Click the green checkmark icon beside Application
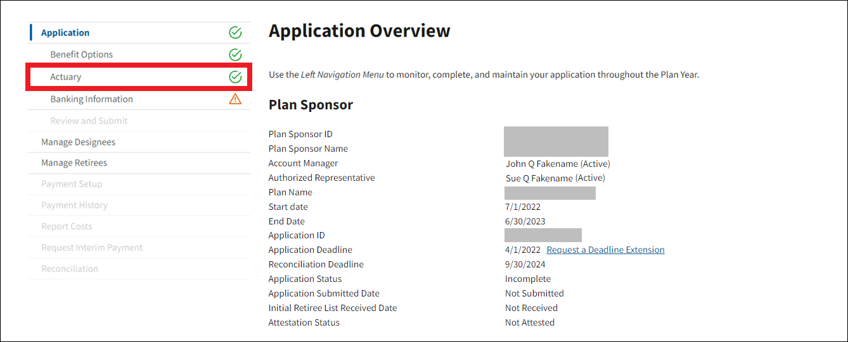The width and height of the screenshot is (848, 342). (x=235, y=33)
